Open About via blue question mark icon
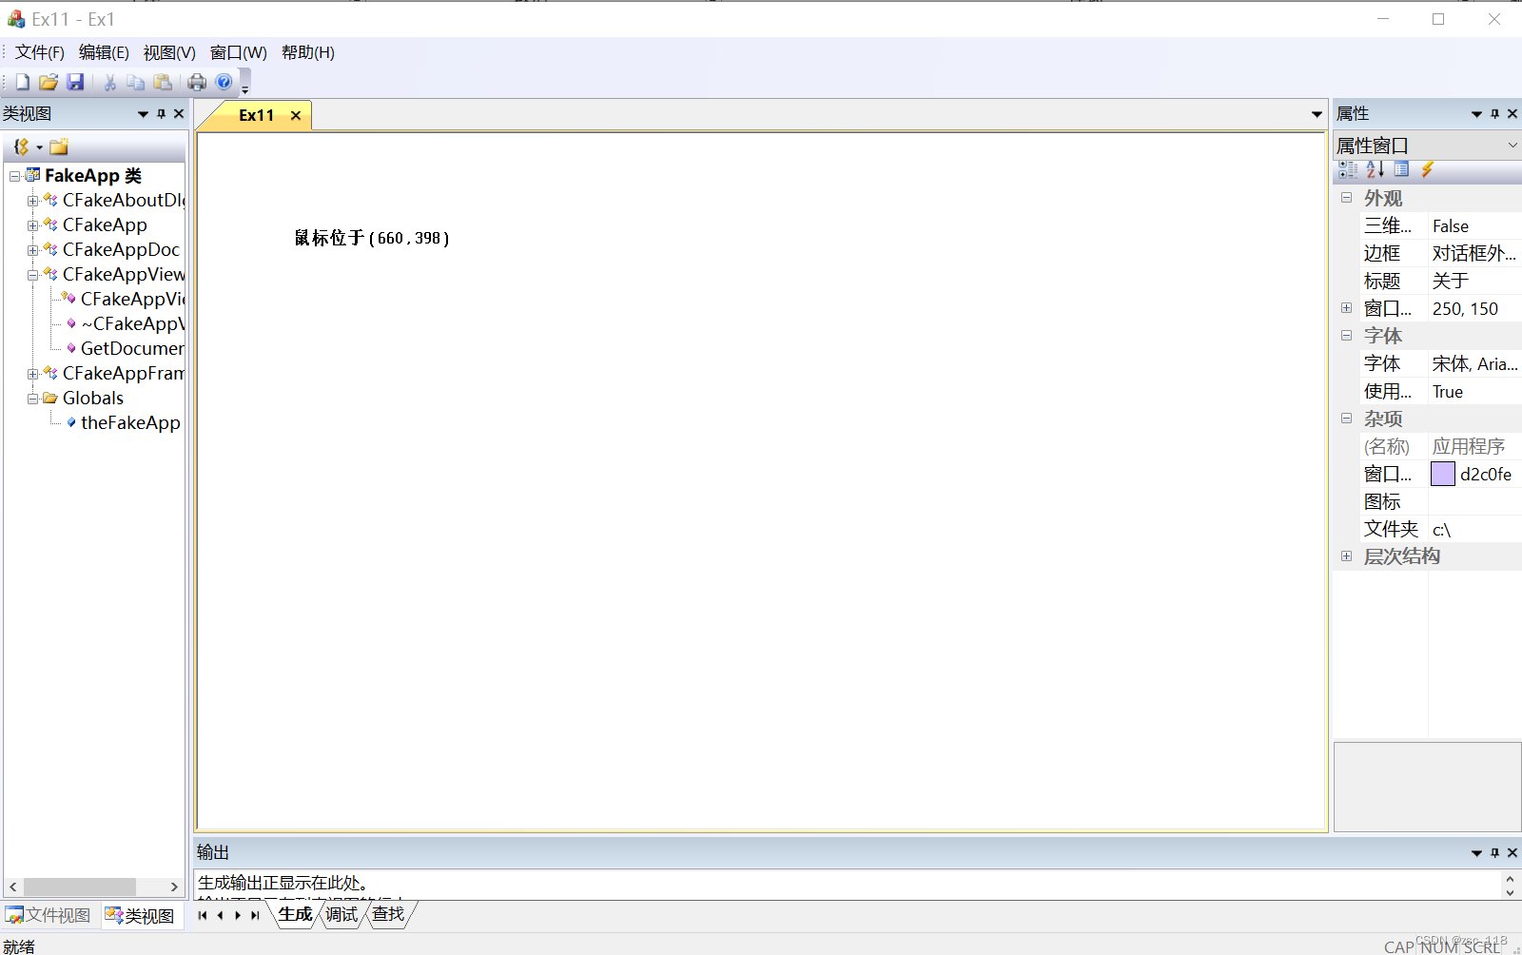 point(224,83)
